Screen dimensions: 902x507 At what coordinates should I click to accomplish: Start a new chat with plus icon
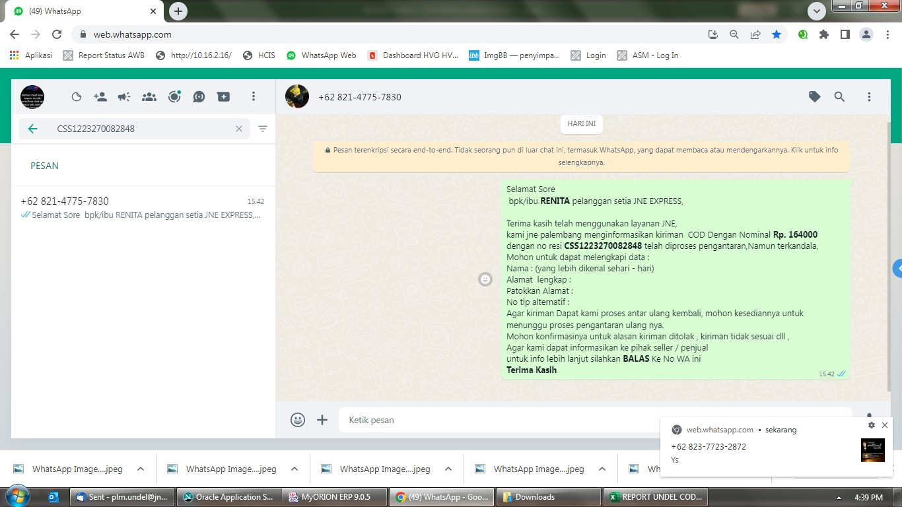tap(224, 97)
